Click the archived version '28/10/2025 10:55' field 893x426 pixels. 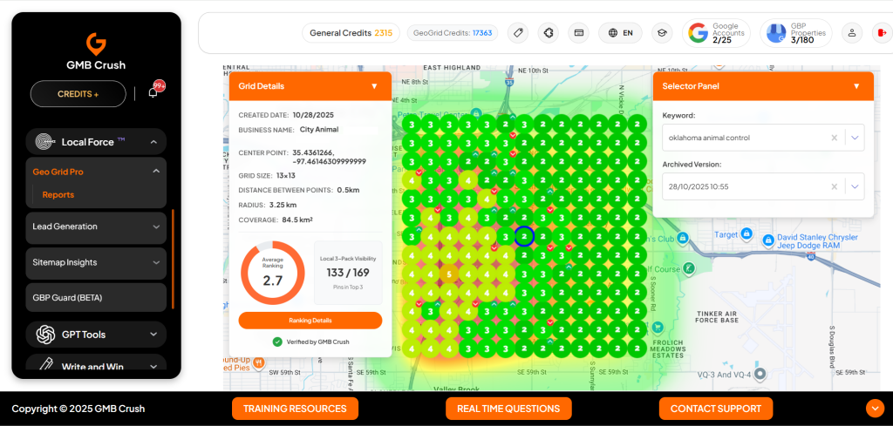pyautogui.click(x=763, y=186)
